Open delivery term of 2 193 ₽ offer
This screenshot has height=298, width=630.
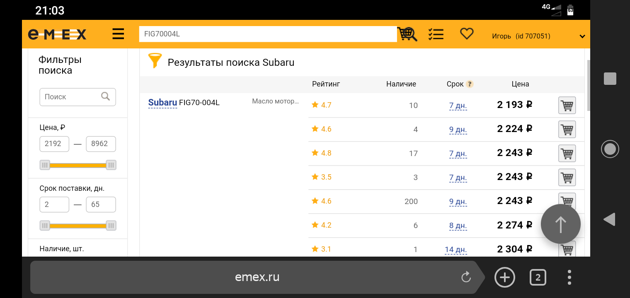click(x=458, y=106)
